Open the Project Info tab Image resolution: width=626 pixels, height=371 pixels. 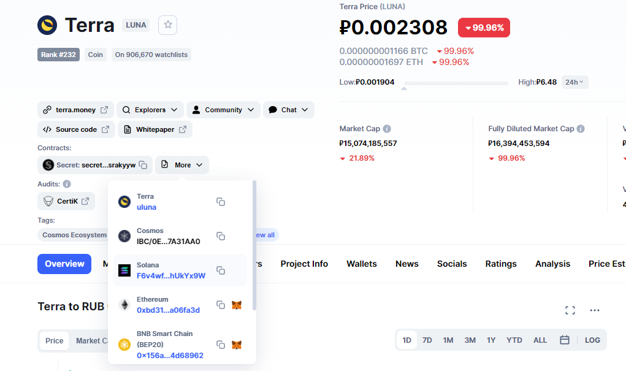[x=304, y=264]
